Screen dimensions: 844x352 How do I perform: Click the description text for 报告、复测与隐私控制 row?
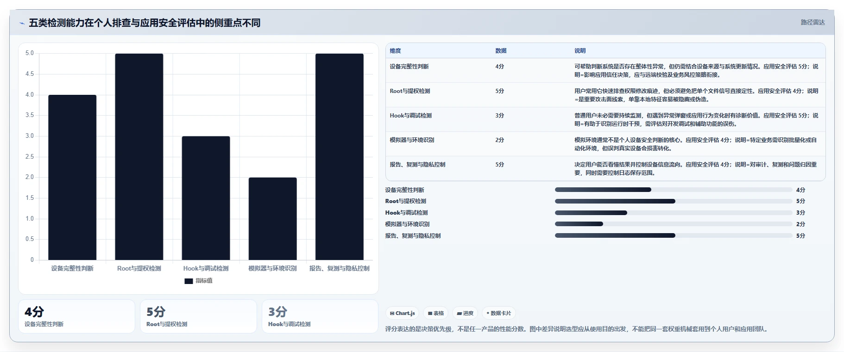coord(695,169)
